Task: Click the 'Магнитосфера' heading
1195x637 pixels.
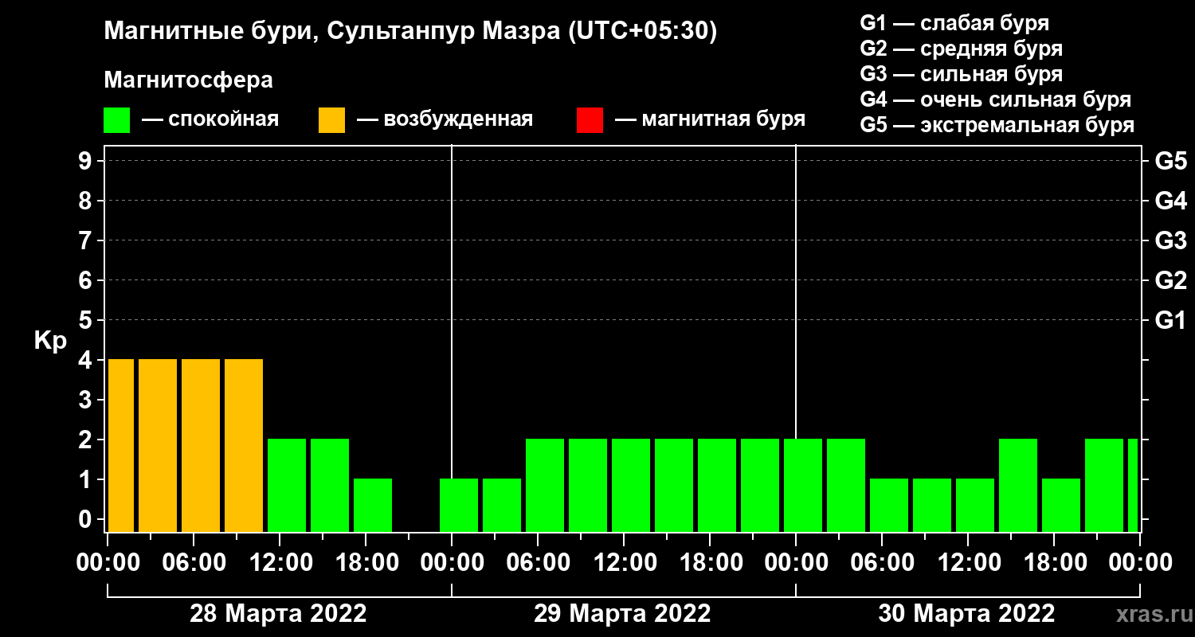Action: [x=188, y=80]
